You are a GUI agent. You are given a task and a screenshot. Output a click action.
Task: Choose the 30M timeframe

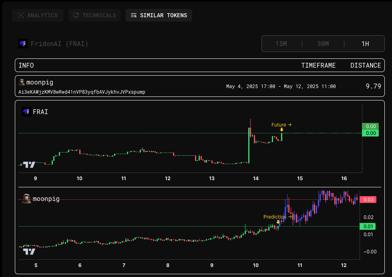323,44
